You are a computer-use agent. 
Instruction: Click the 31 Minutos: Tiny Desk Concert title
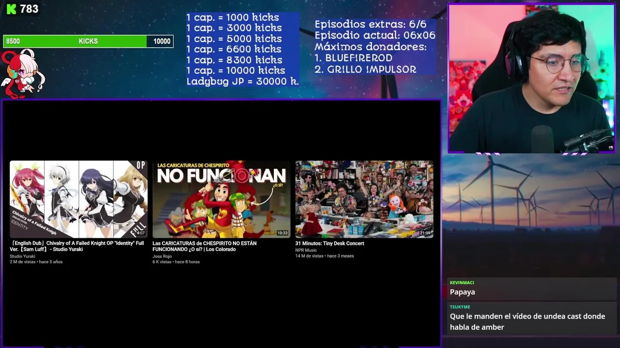pos(330,244)
